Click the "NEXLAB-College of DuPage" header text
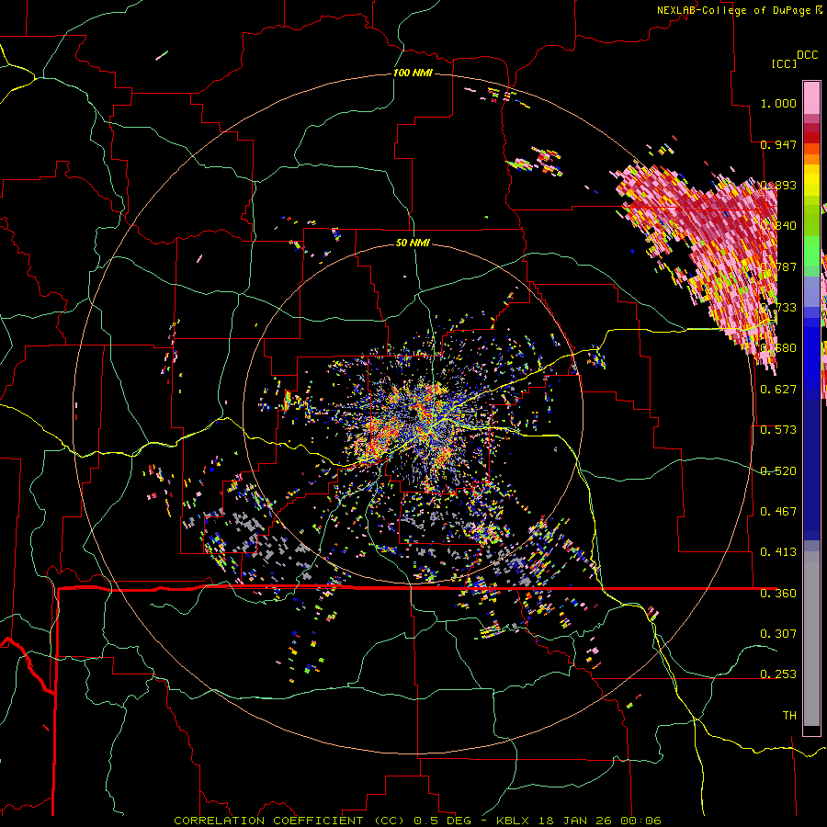This screenshot has height=827, width=827. (734, 10)
